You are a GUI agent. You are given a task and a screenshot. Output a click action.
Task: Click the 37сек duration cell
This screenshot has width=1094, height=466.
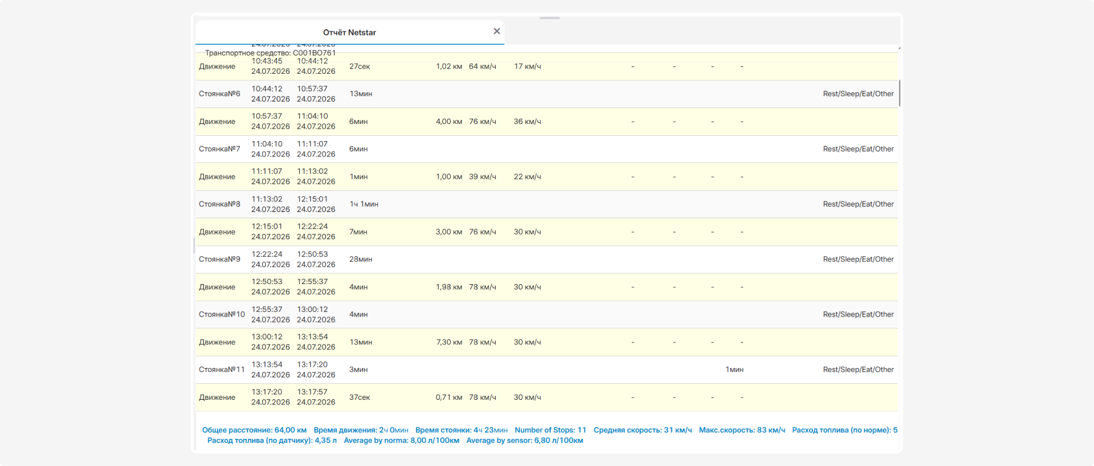click(360, 397)
